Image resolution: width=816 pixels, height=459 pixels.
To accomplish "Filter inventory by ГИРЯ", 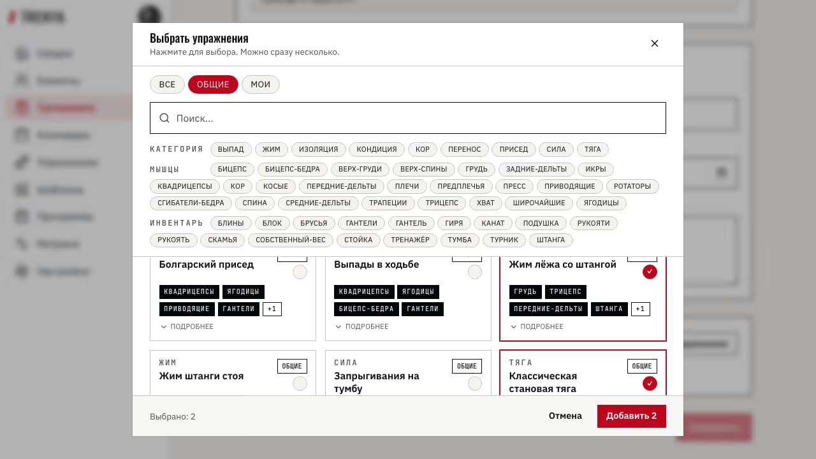I will [455, 223].
